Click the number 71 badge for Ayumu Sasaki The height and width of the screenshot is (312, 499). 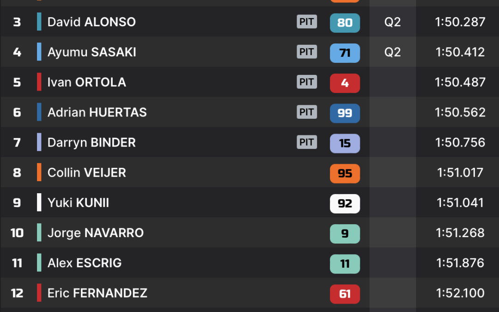click(345, 53)
